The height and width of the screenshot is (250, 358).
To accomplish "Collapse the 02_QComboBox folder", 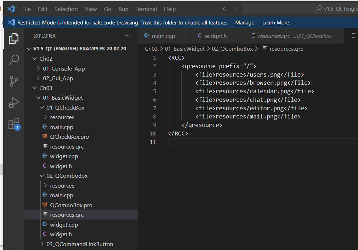I will coord(42,176).
